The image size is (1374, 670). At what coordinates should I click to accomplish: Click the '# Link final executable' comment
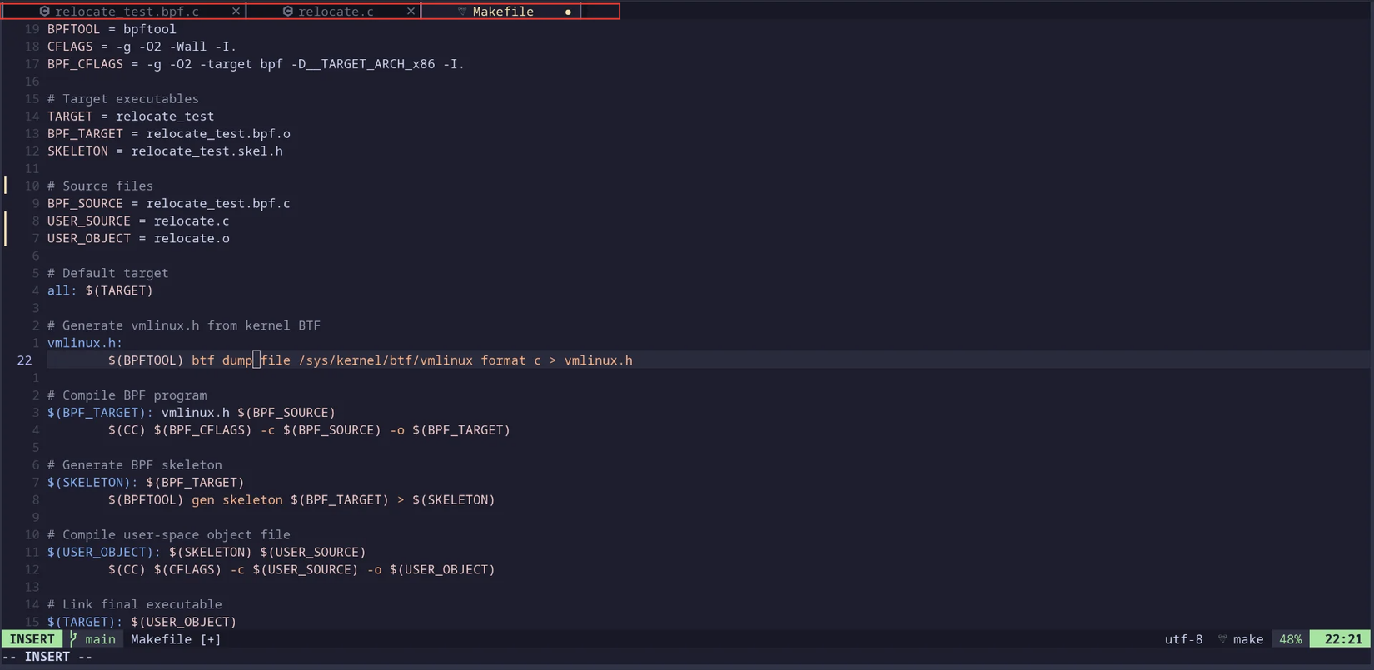[135, 605]
